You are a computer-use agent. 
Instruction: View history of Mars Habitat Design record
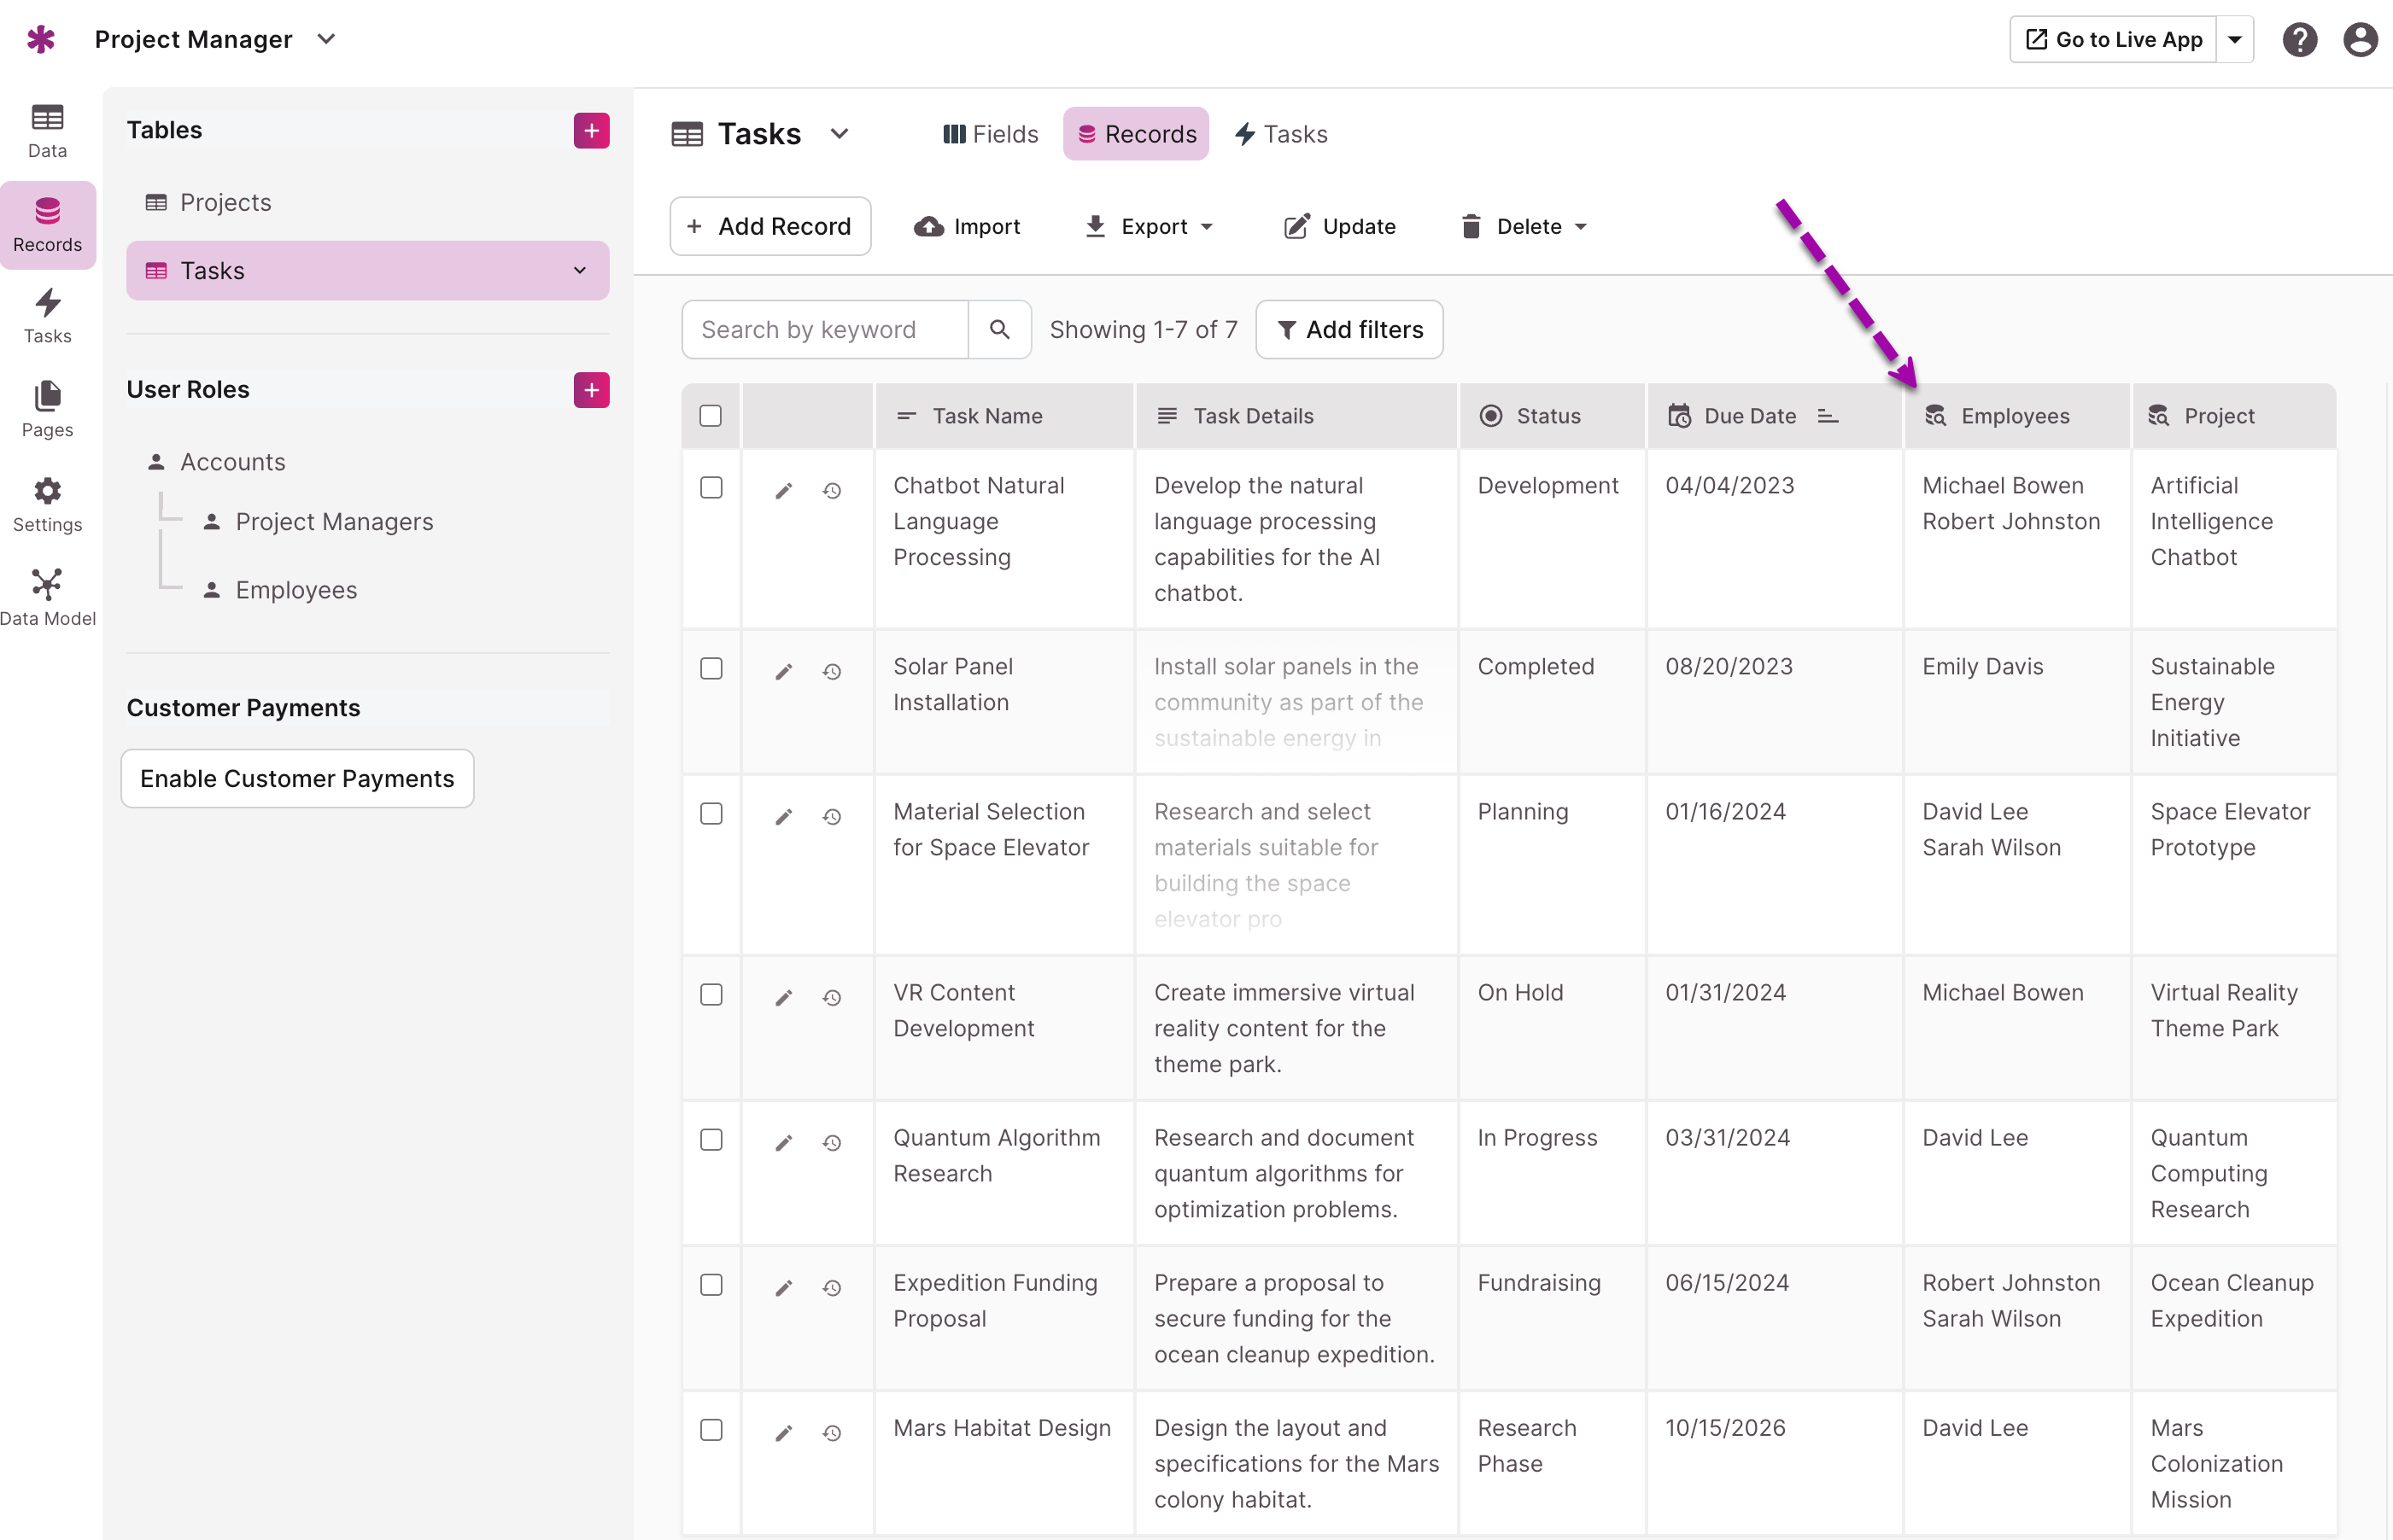(x=831, y=1433)
